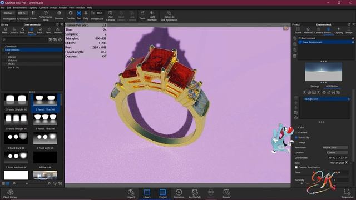This screenshot has height=200, width=356.
Task: Open the Light Manager
Action: (152, 16)
